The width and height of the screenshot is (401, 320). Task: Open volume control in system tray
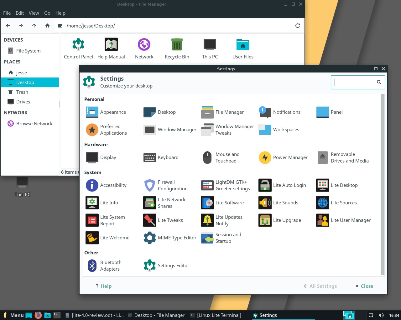click(x=381, y=315)
